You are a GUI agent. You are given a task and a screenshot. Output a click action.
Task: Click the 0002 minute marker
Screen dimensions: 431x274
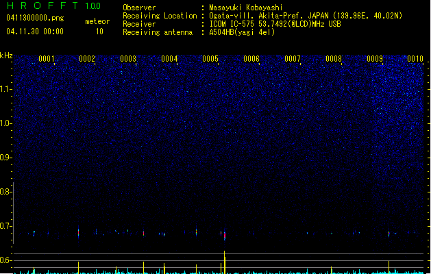(87, 59)
